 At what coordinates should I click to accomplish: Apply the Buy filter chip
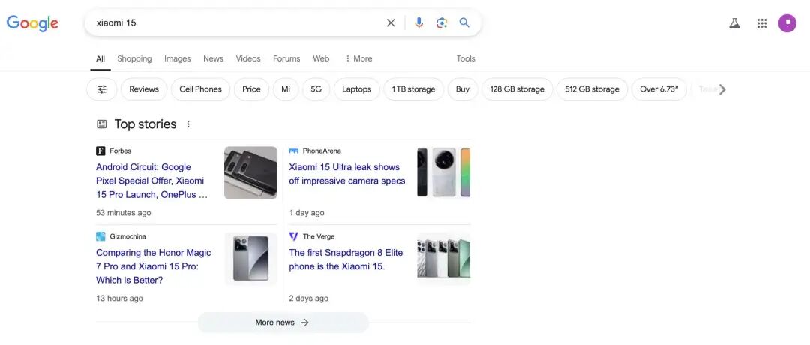pyautogui.click(x=463, y=88)
